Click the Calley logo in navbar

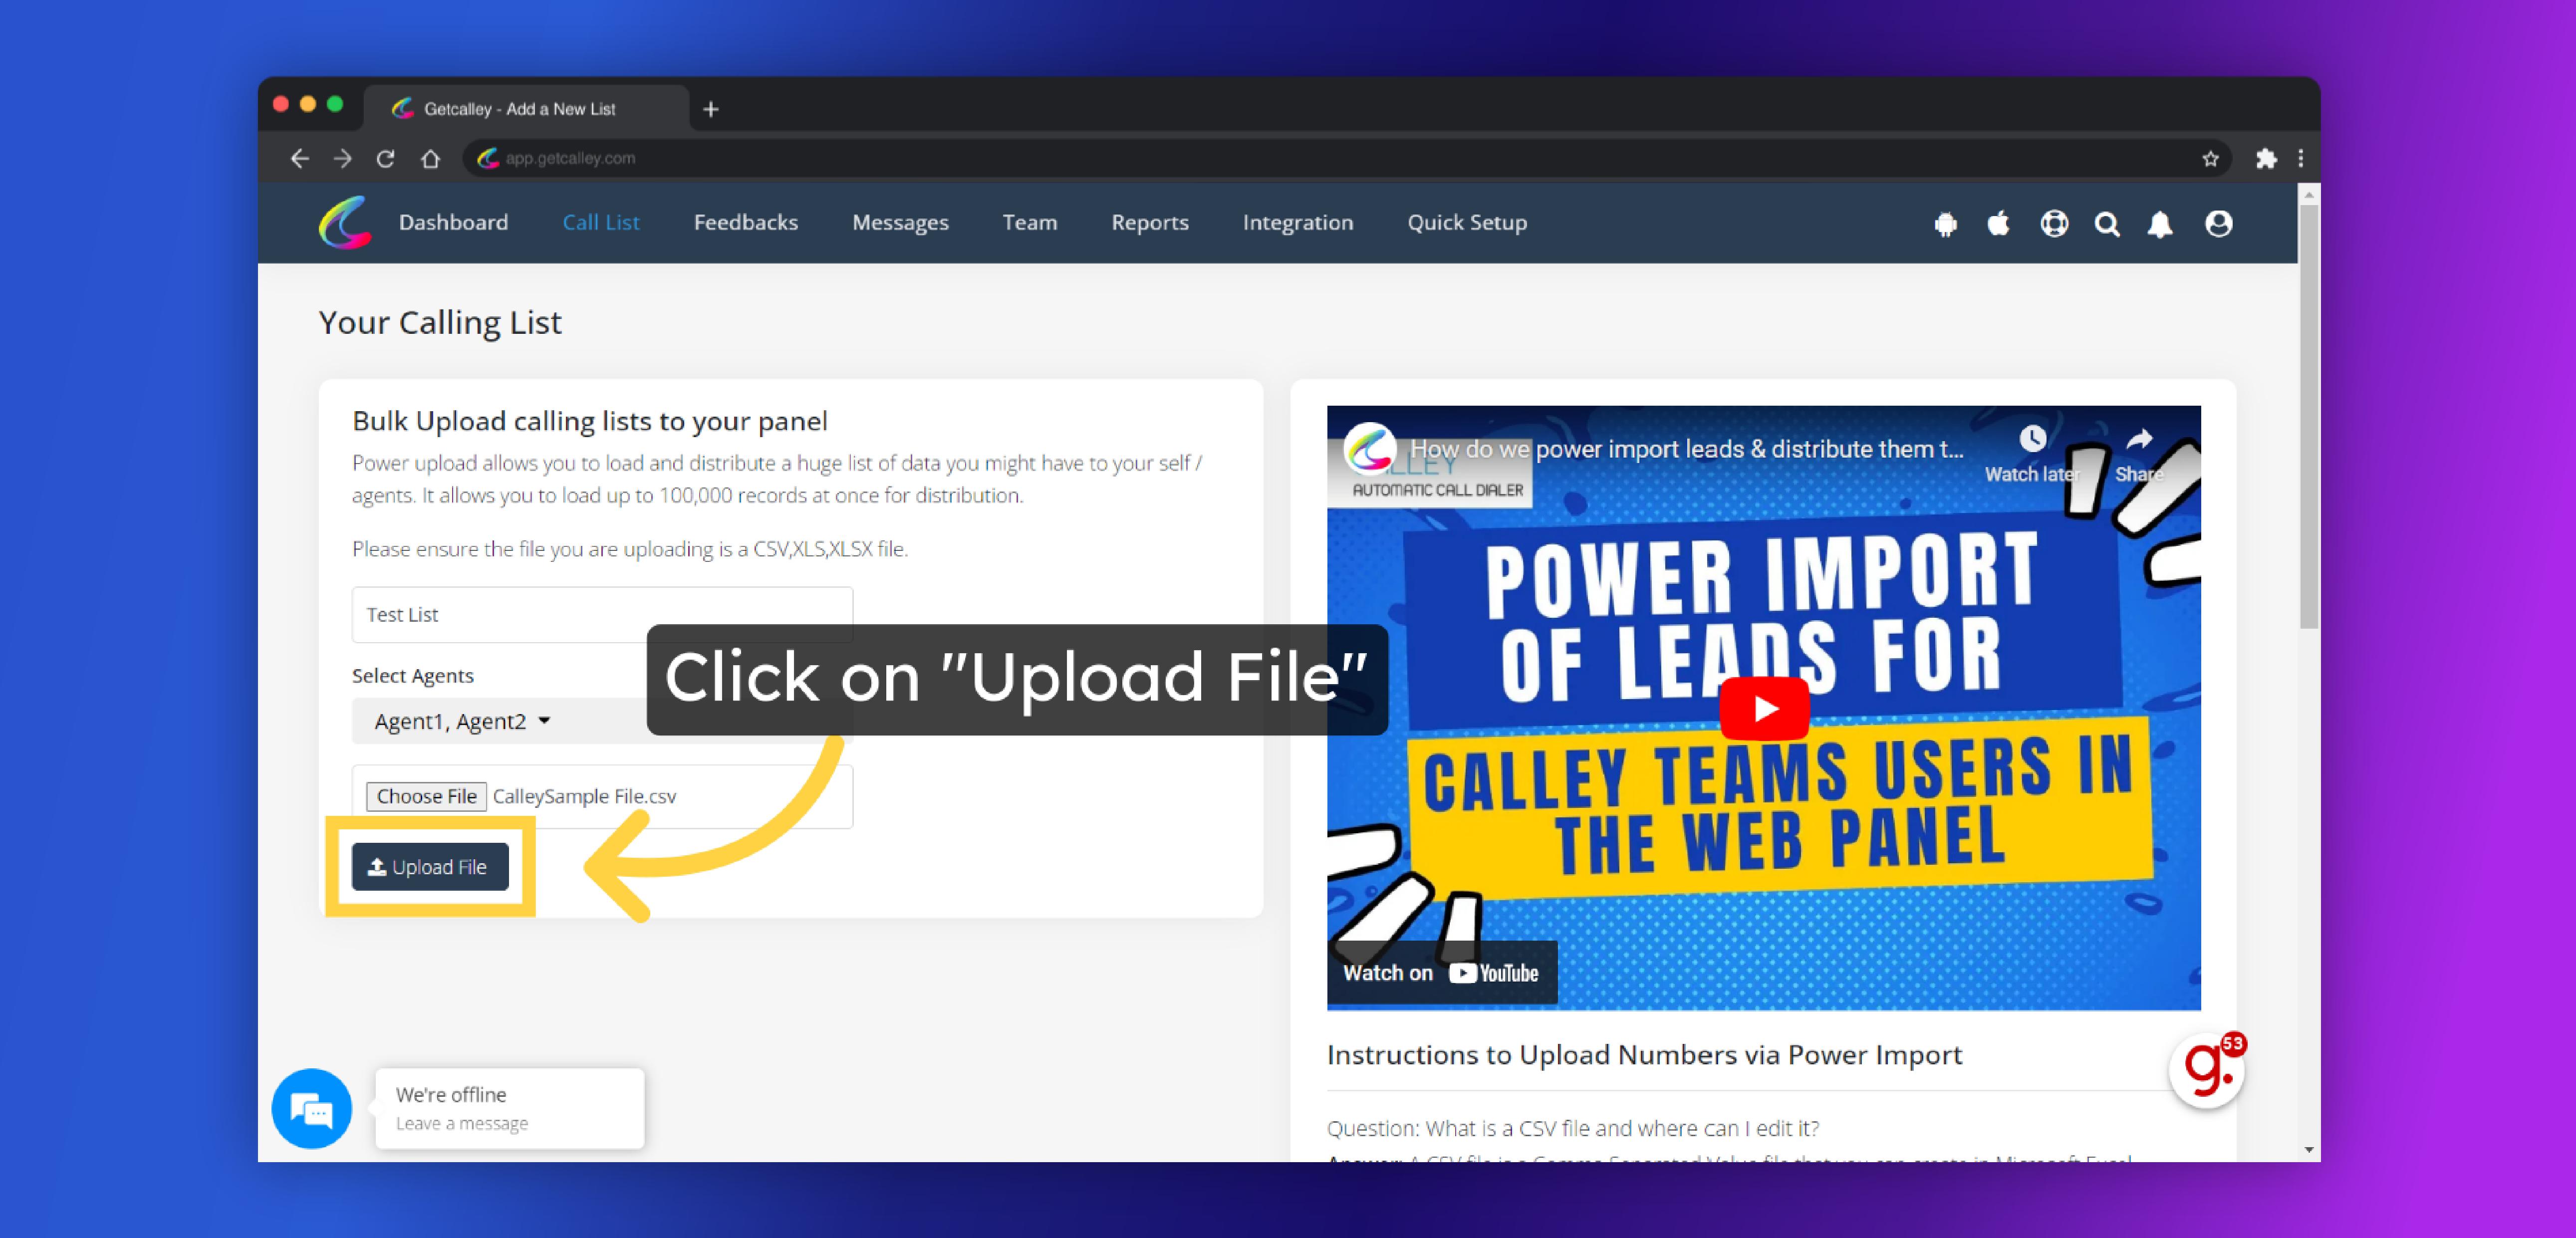pyautogui.click(x=345, y=222)
